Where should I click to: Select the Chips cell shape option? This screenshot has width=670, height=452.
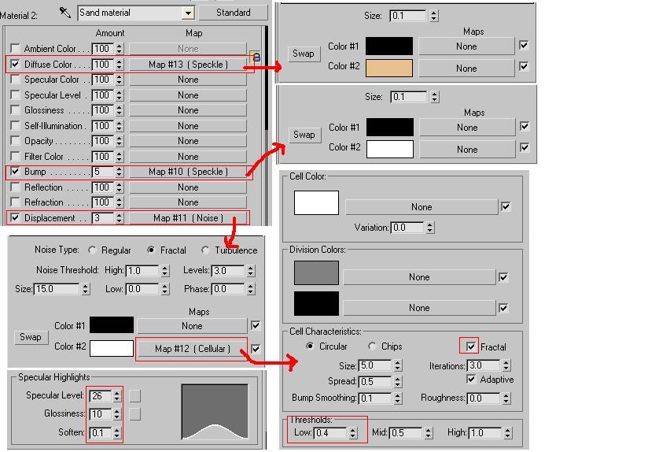(x=372, y=346)
